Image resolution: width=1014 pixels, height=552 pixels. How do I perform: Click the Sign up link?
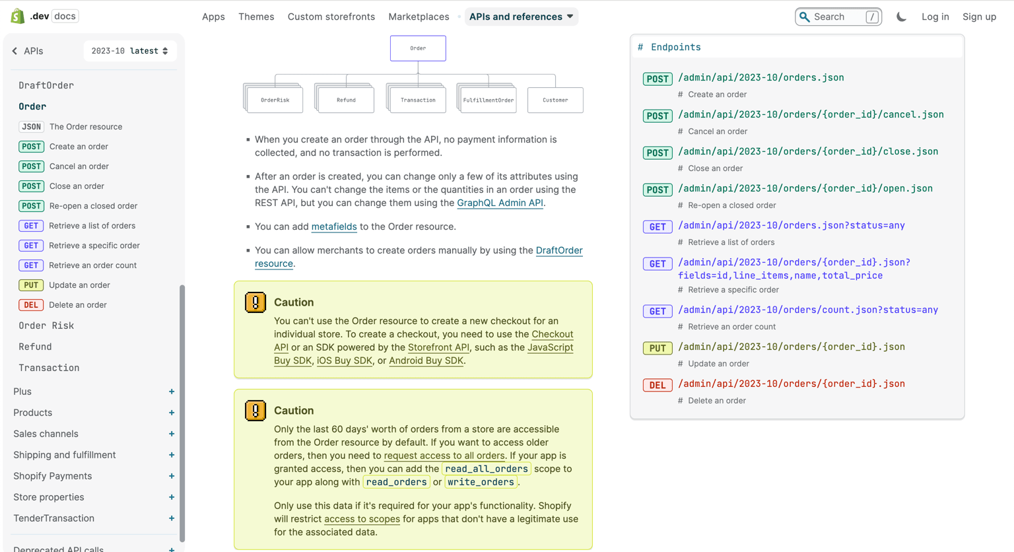[x=979, y=17]
